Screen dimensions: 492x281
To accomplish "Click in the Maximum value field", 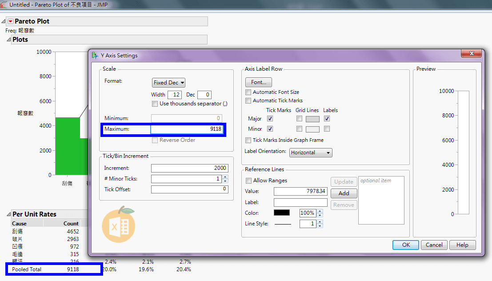I will [187, 129].
